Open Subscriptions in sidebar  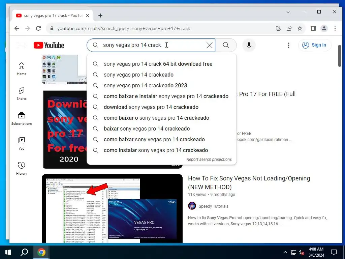coord(22,118)
